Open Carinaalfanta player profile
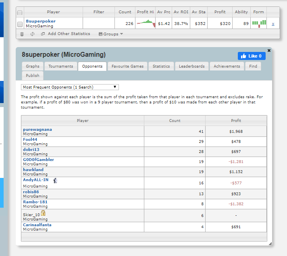Screen dimensions: 287x256 pyautogui.click(x=37, y=225)
